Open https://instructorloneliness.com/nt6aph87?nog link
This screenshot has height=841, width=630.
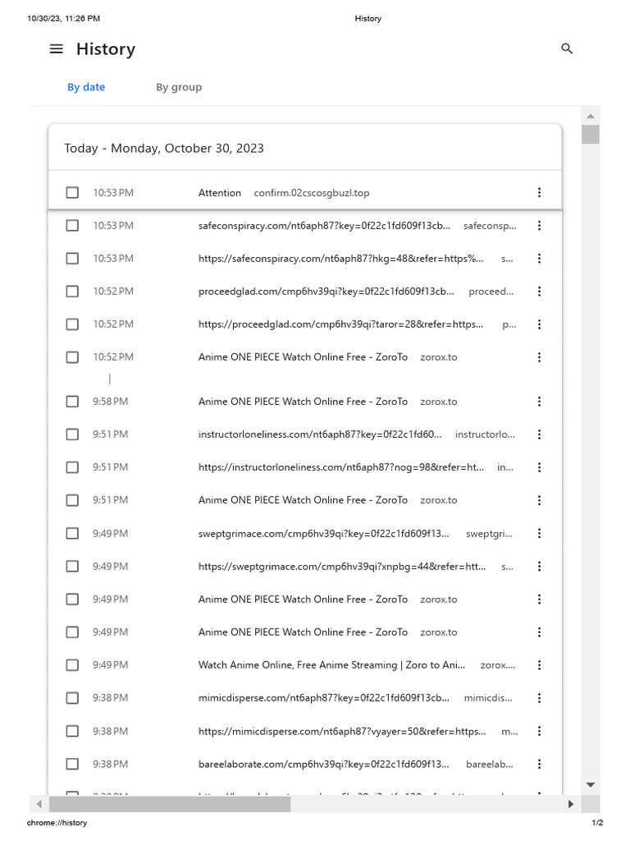pos(340,467)
